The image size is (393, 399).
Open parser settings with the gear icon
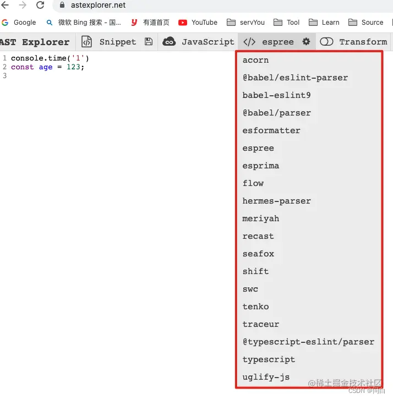[x=306, y=41]
